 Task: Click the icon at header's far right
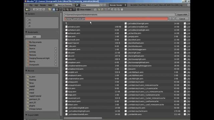tap(189, 5)
